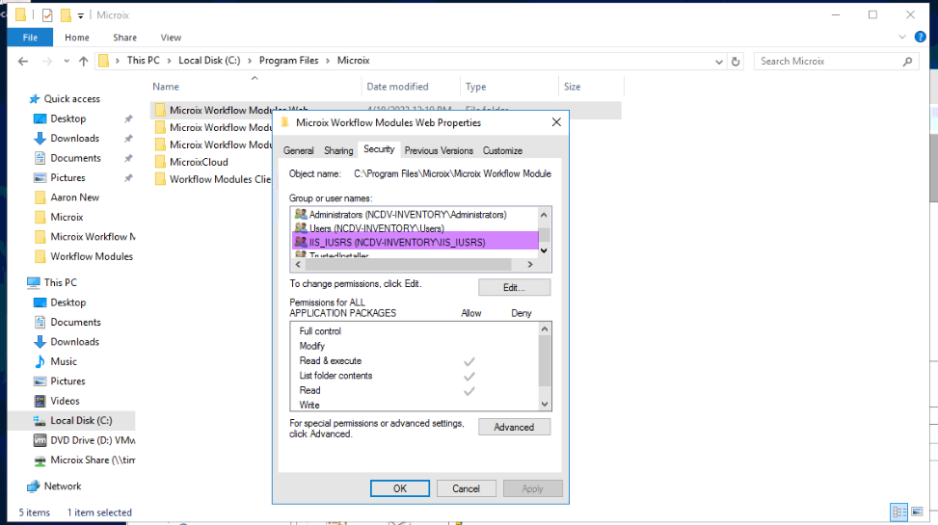
Task: Expand the ribbon with chevron arrow
Action: point(902,38)
